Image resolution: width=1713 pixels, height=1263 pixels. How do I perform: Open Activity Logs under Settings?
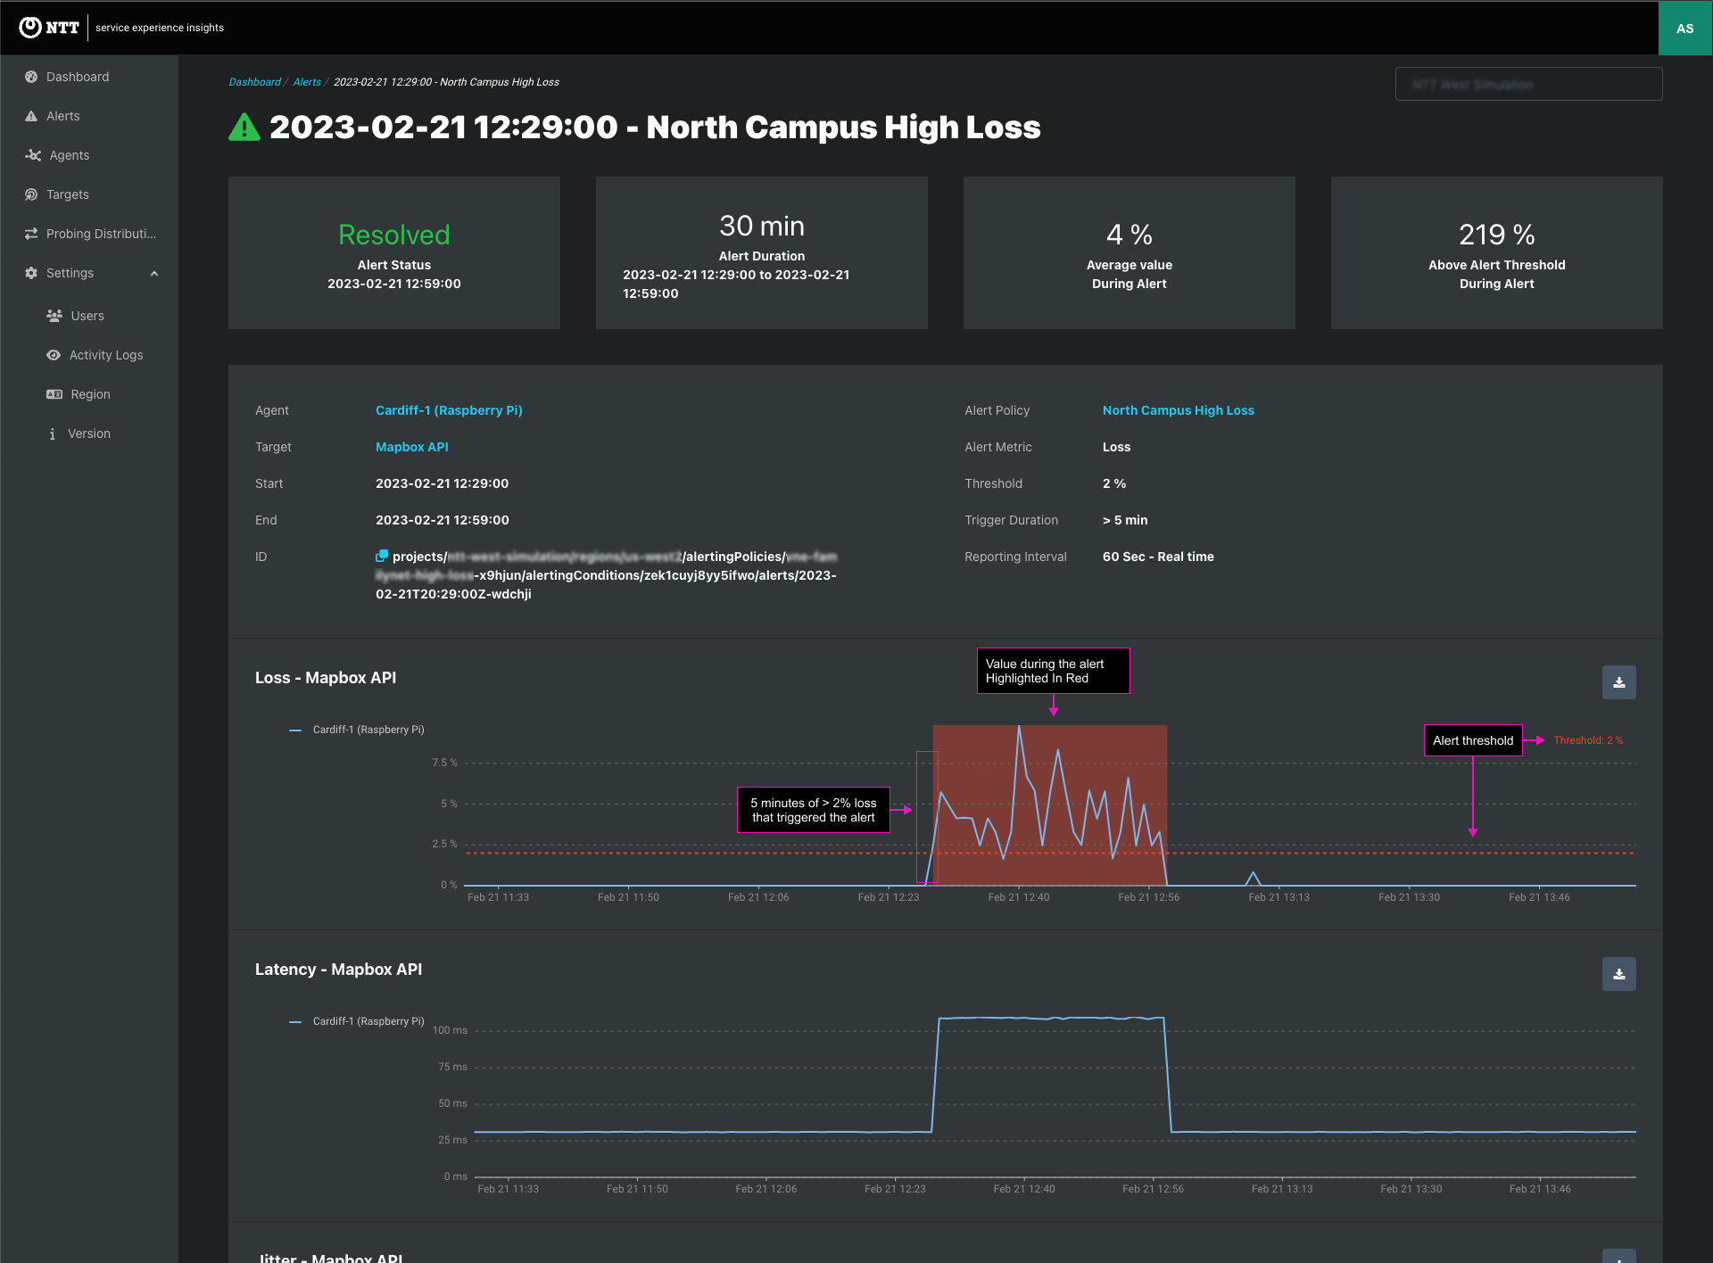pyautogui.click(x=106, y=355)
